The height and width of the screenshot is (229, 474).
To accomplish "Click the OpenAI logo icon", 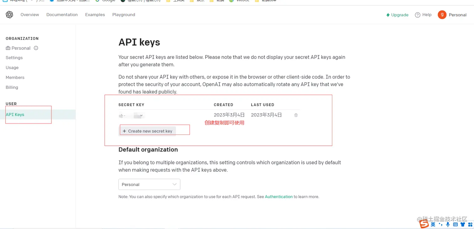I will (x=9, y=15).
